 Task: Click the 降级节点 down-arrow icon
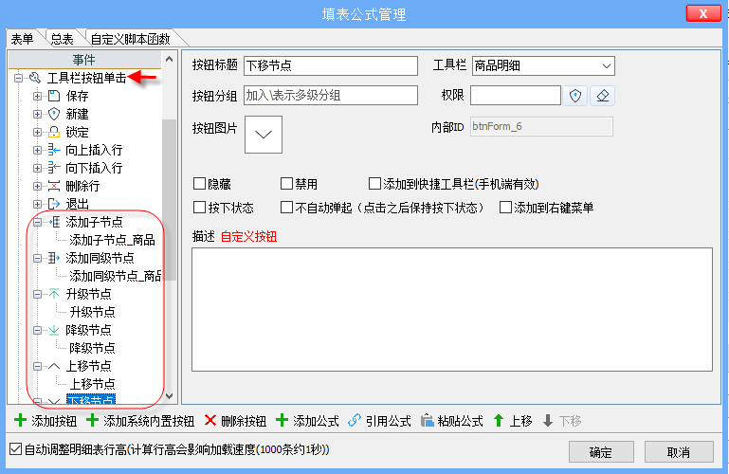[x=54, y=330]
